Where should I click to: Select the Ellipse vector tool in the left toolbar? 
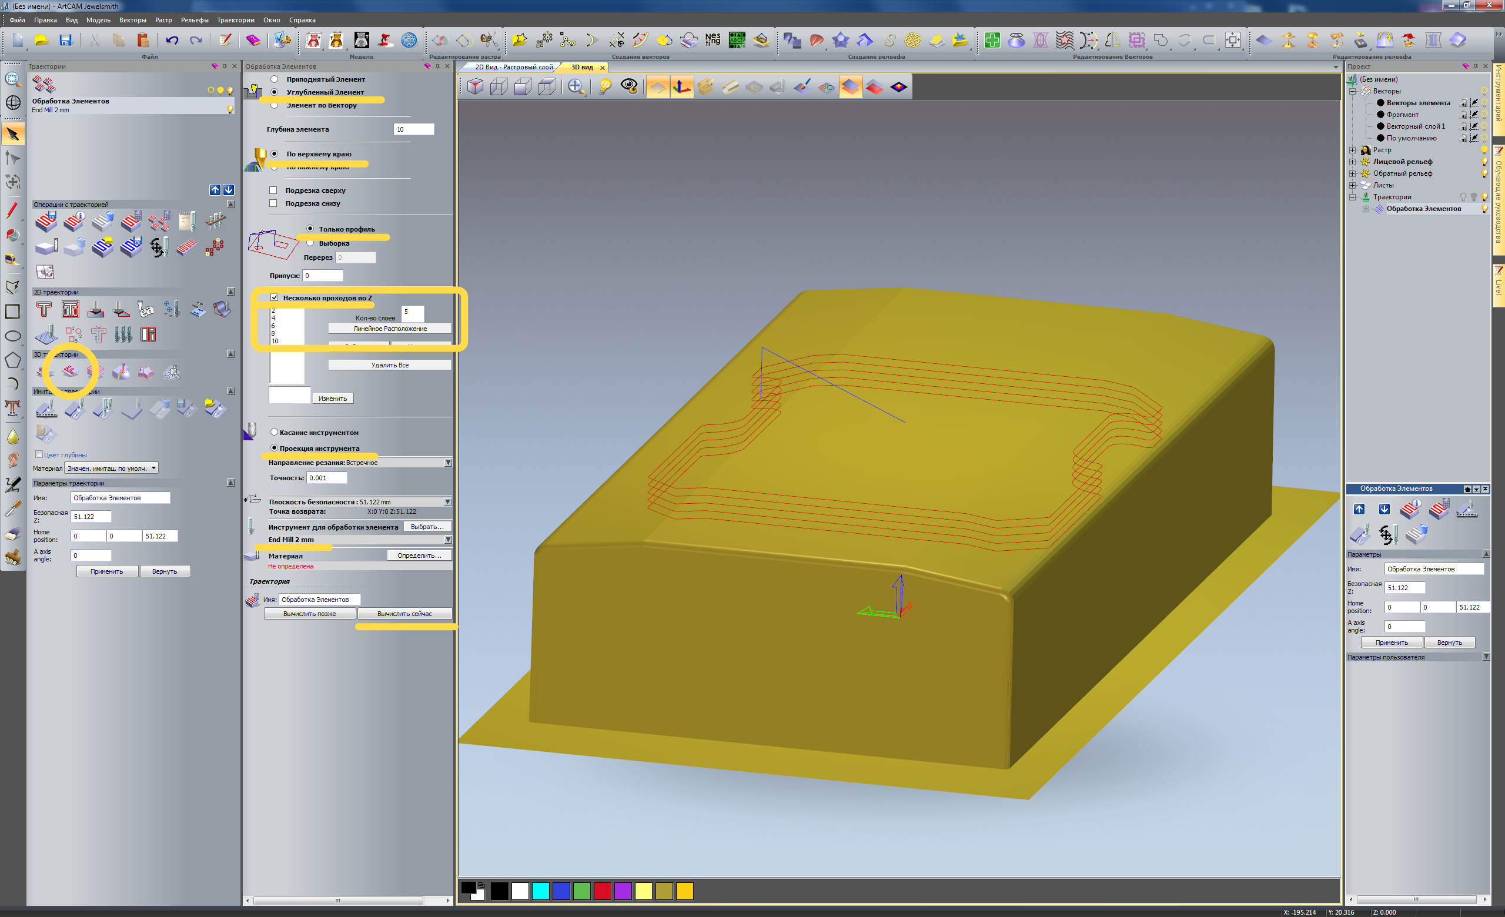point(12,336)
